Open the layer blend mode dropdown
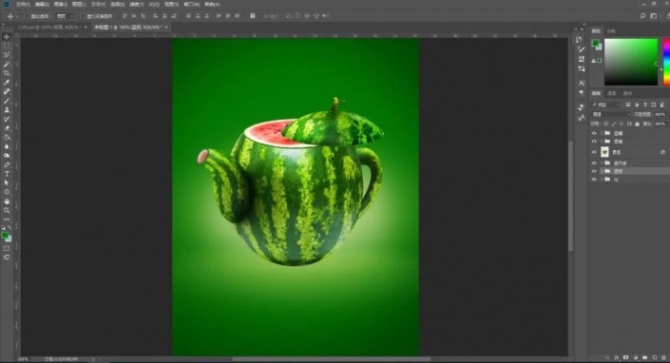670x363 pixels. click(611, 114)
